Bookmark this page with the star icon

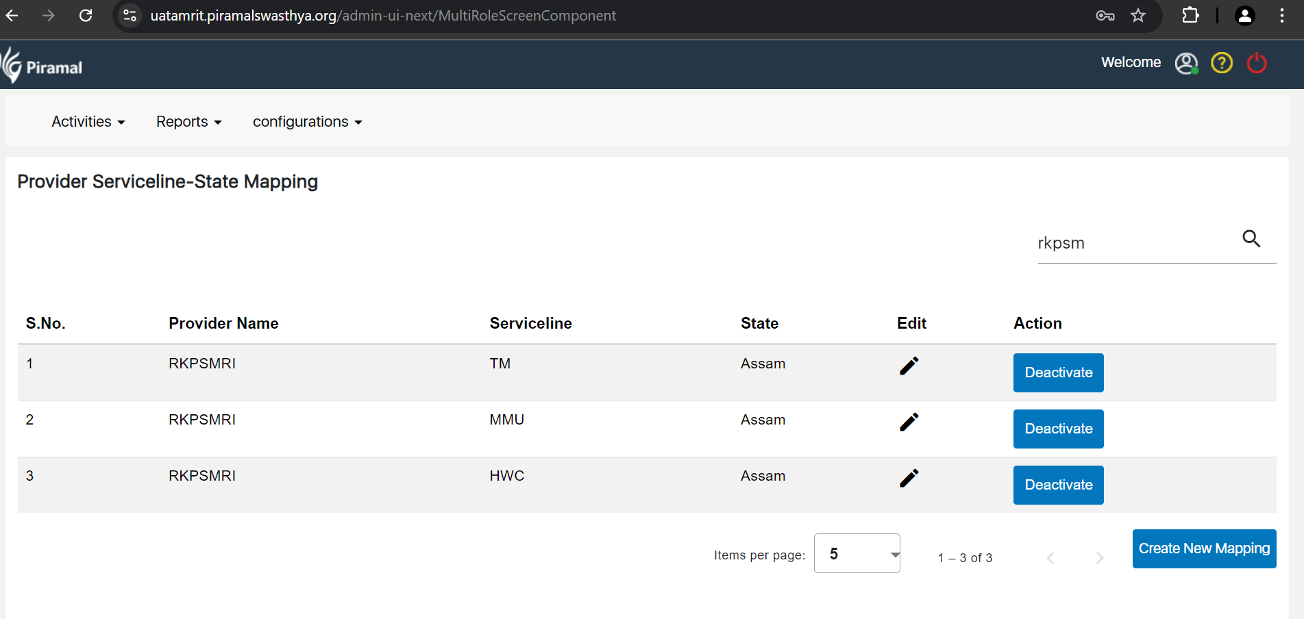coord(1138,16)
